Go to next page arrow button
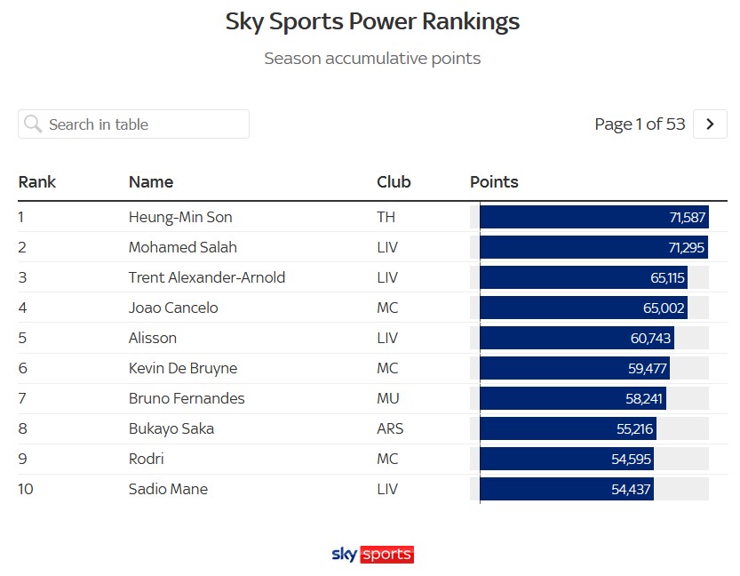 pos(710,124)
